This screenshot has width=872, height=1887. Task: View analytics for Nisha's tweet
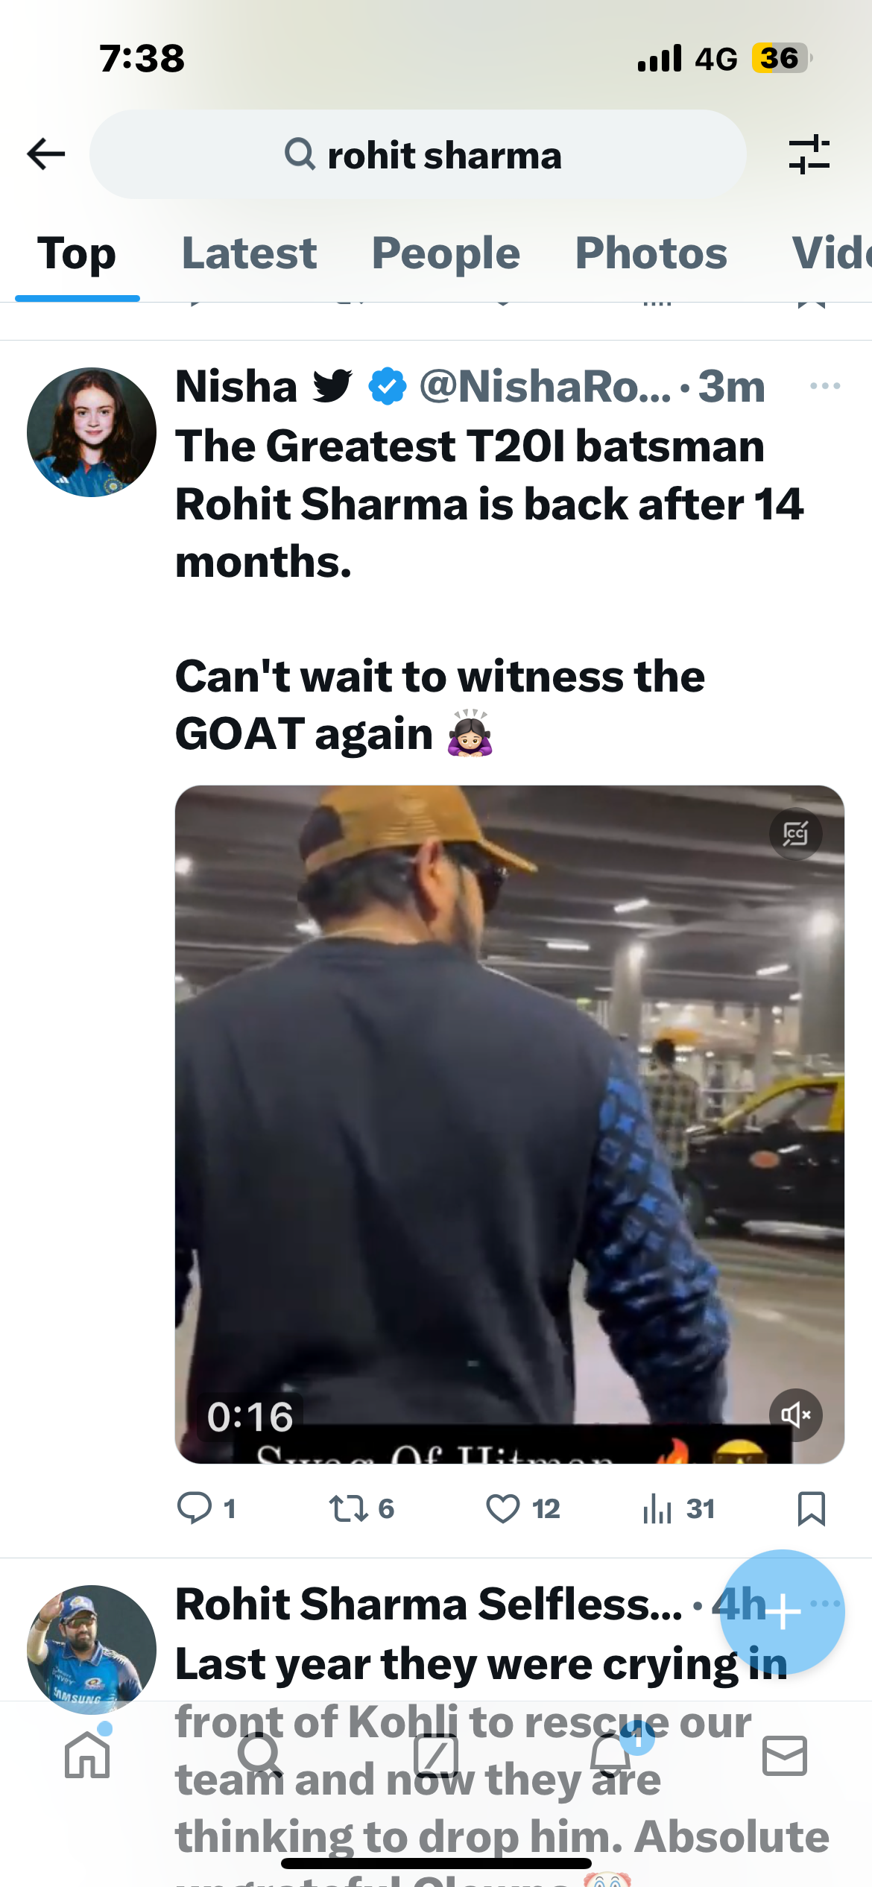tap(657, 1508)
